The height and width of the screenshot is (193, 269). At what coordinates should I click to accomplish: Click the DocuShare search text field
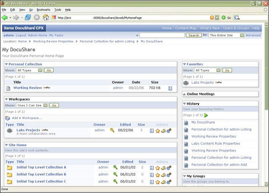coord(162,35)
